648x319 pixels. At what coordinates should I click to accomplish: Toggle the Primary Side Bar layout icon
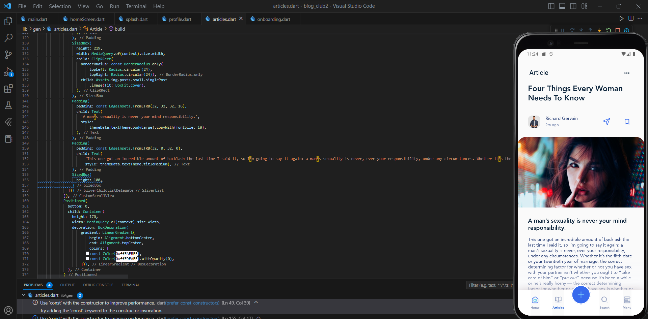551,6
